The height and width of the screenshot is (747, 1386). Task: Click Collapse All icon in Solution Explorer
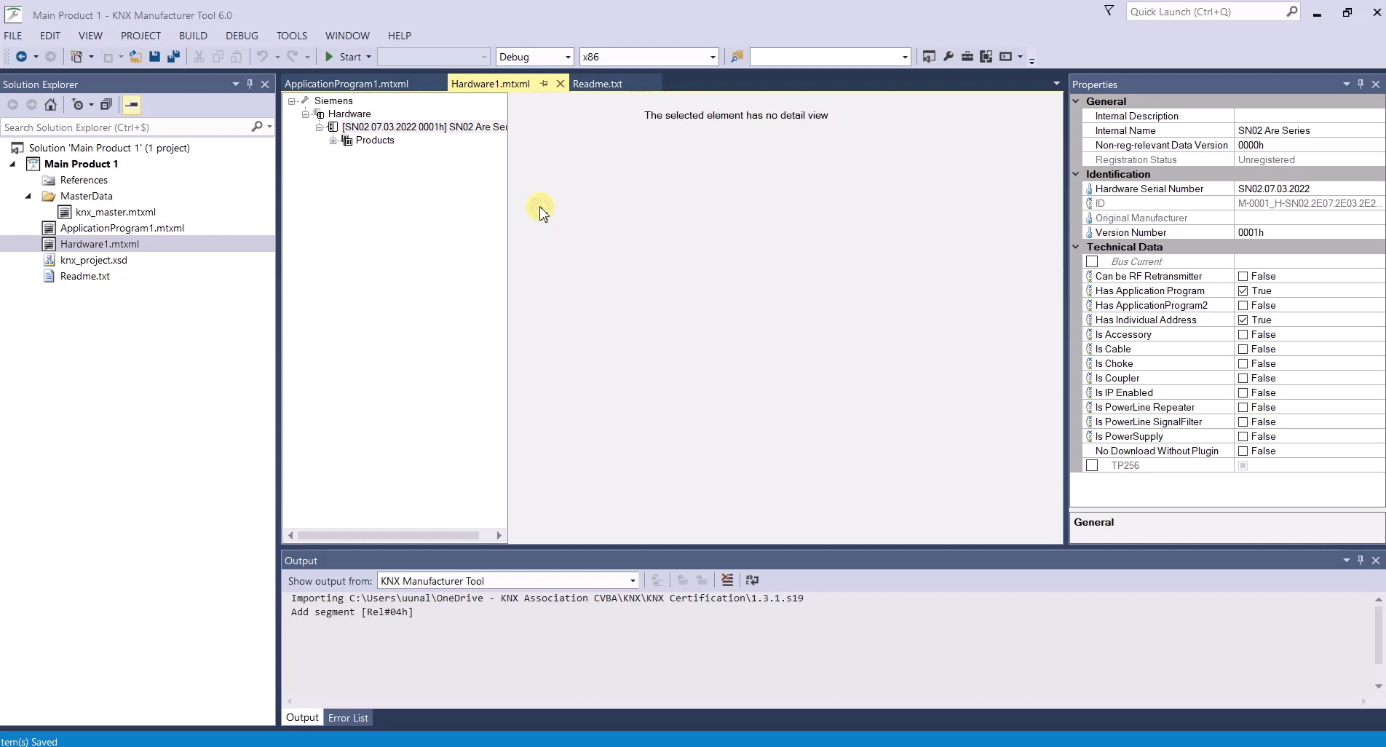pyautogui.click(x=106, y=105)
